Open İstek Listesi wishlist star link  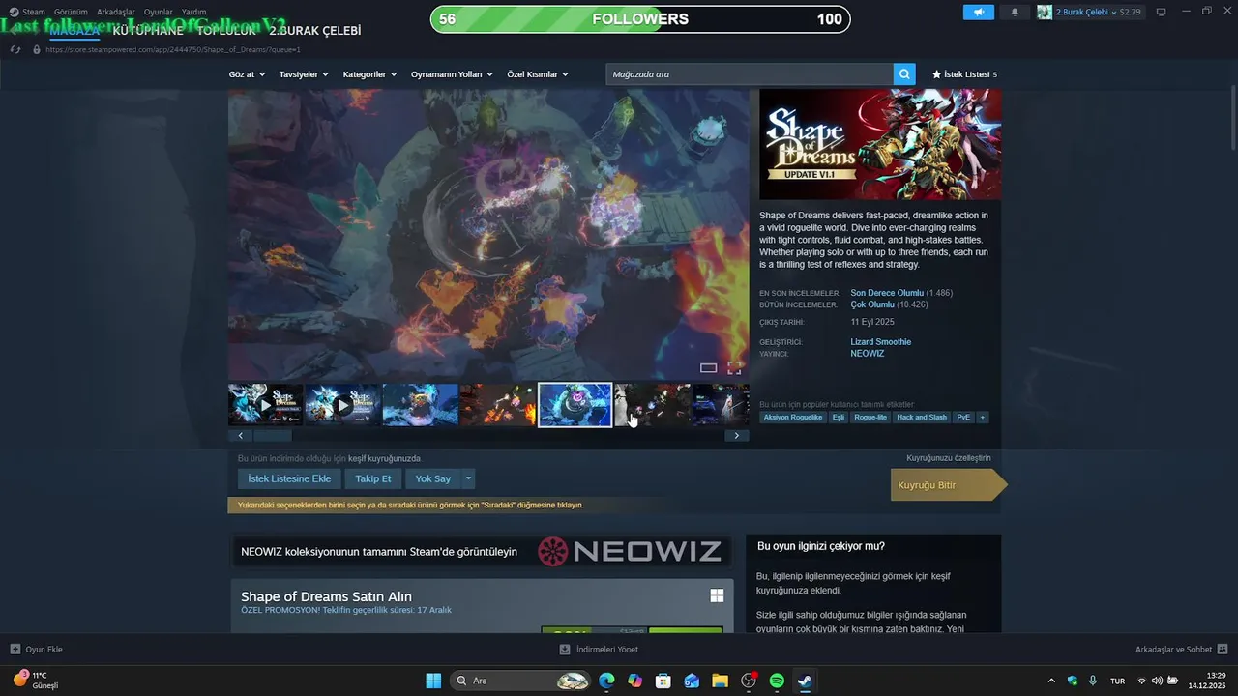coord(964,74)
